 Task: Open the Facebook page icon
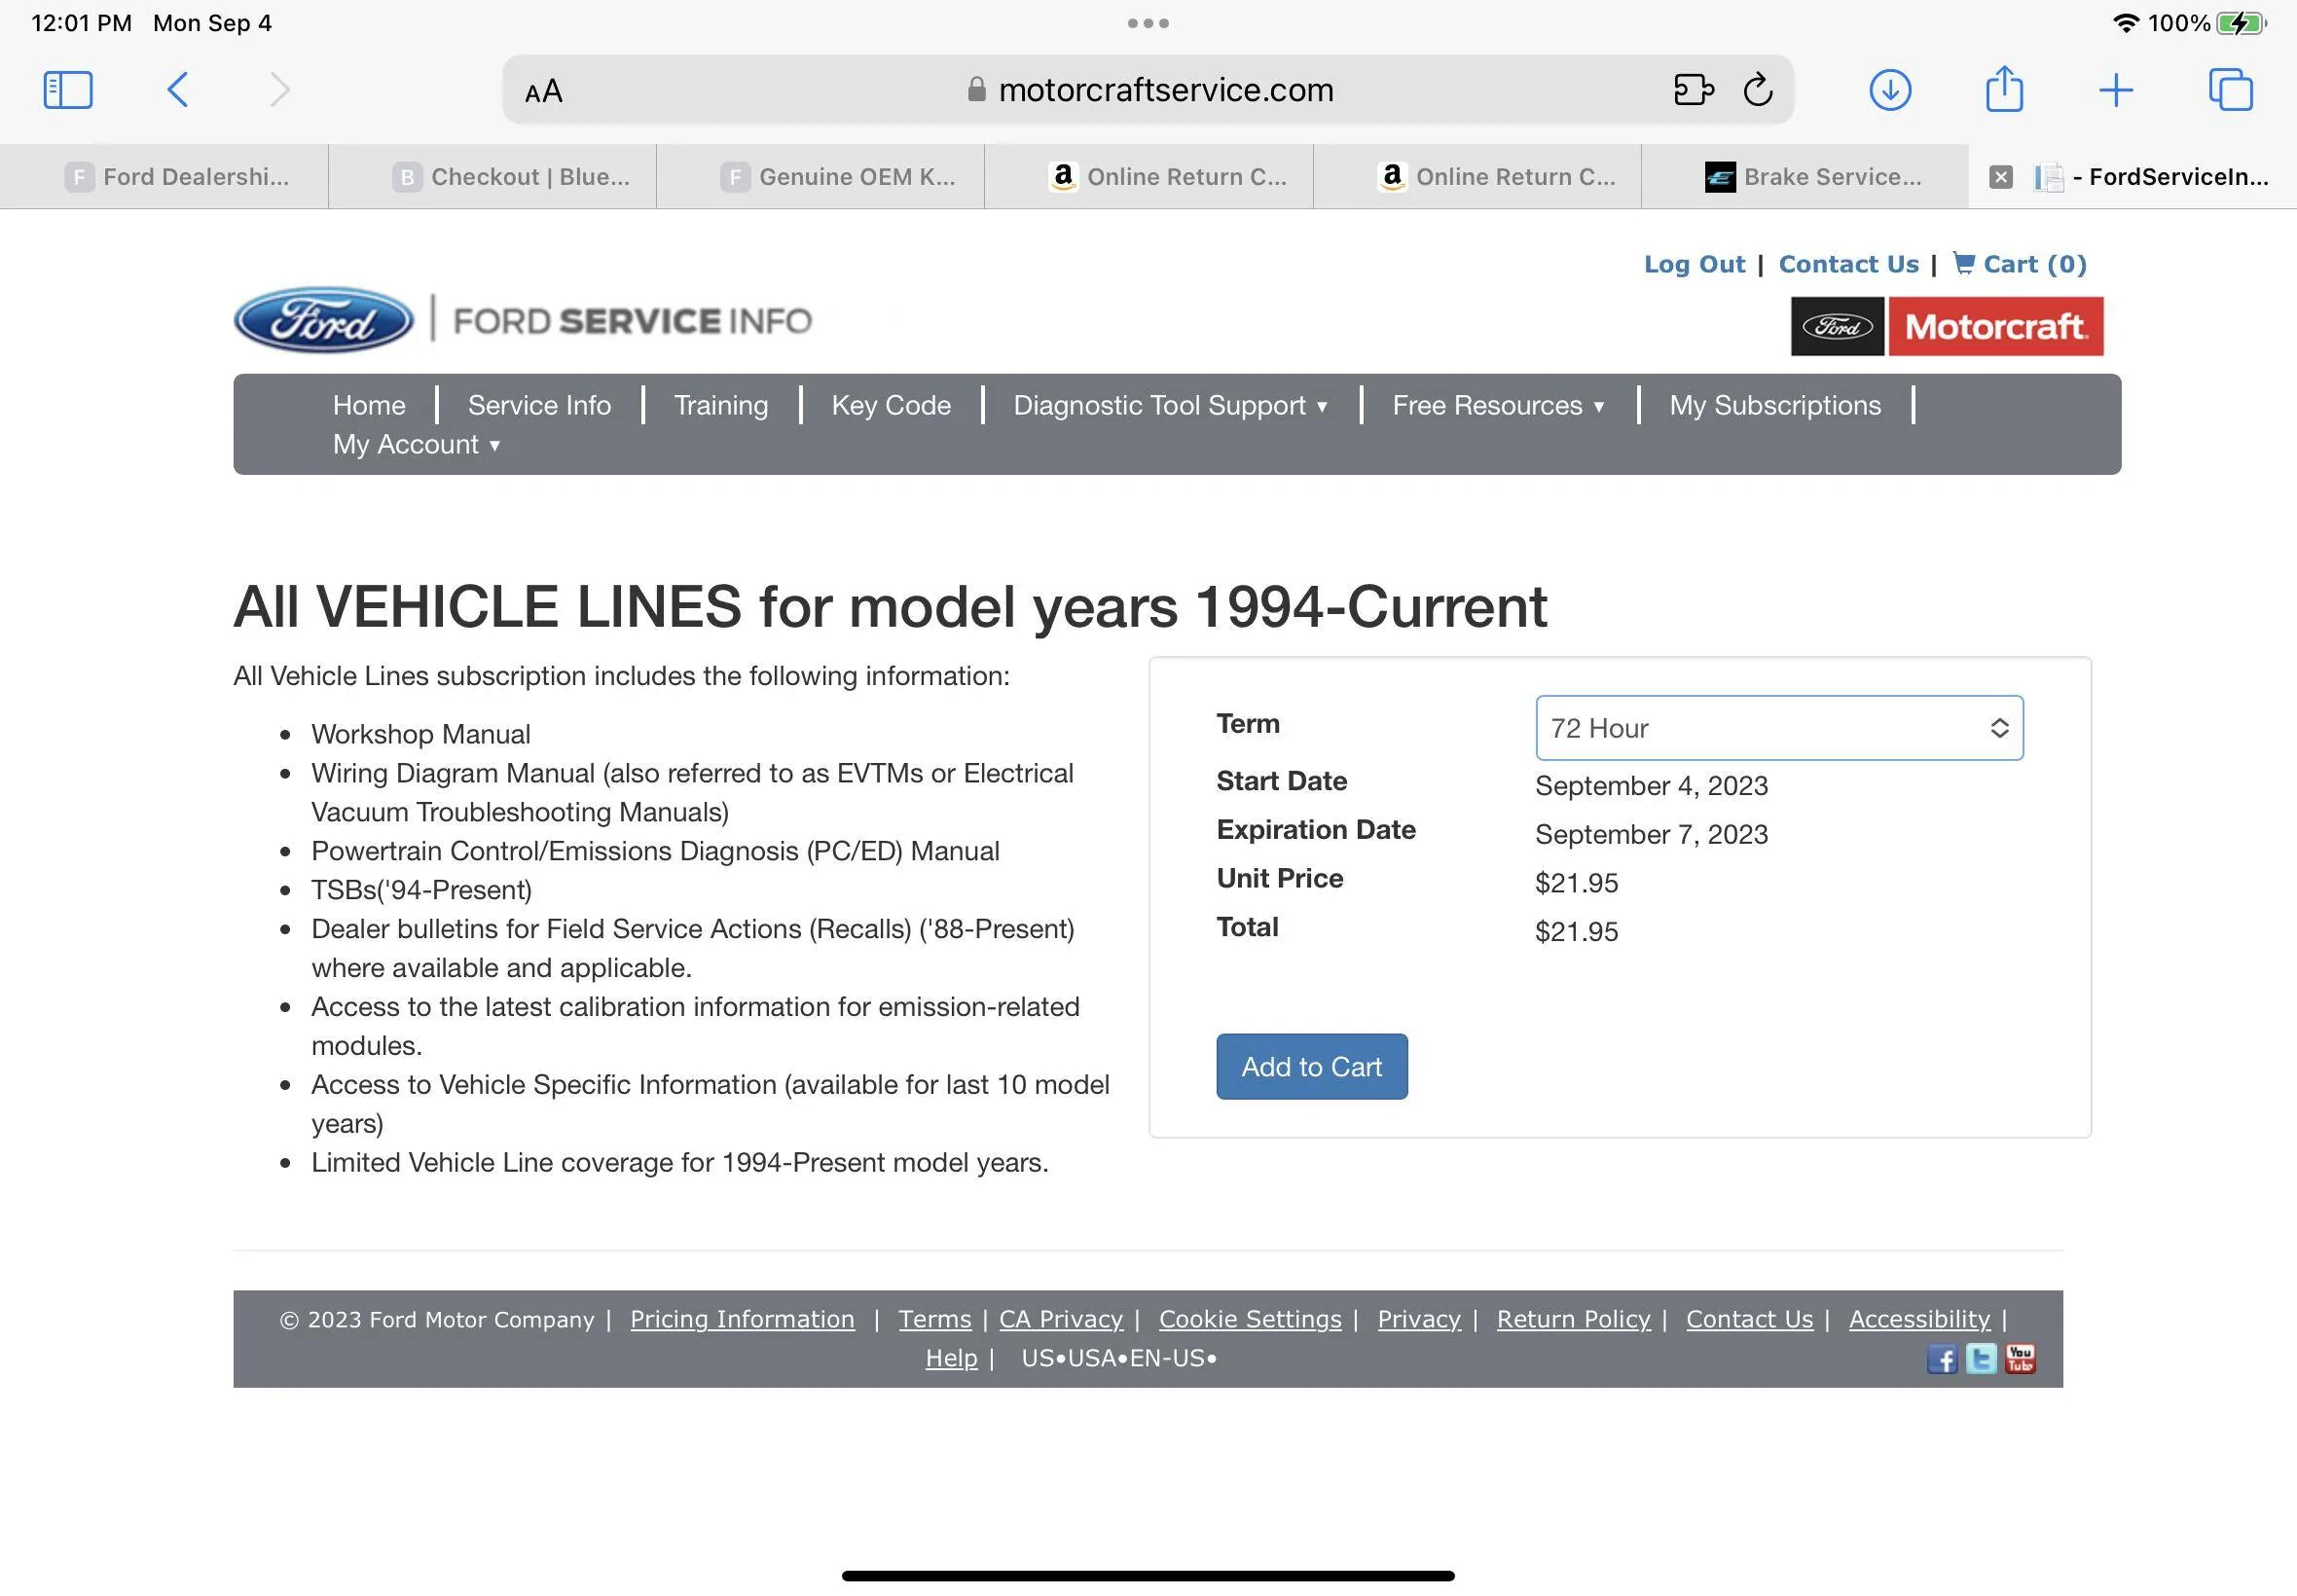click(1942, 1359)
